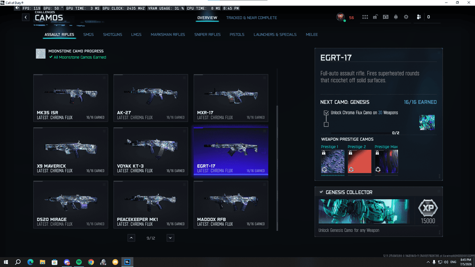
Task: Select the red Prestige 2 camo swatch
Action: click(x=359, y=162)
